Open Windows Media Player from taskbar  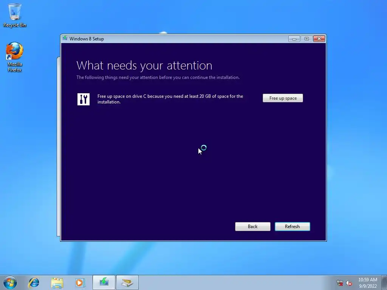(x=80, y=282)
